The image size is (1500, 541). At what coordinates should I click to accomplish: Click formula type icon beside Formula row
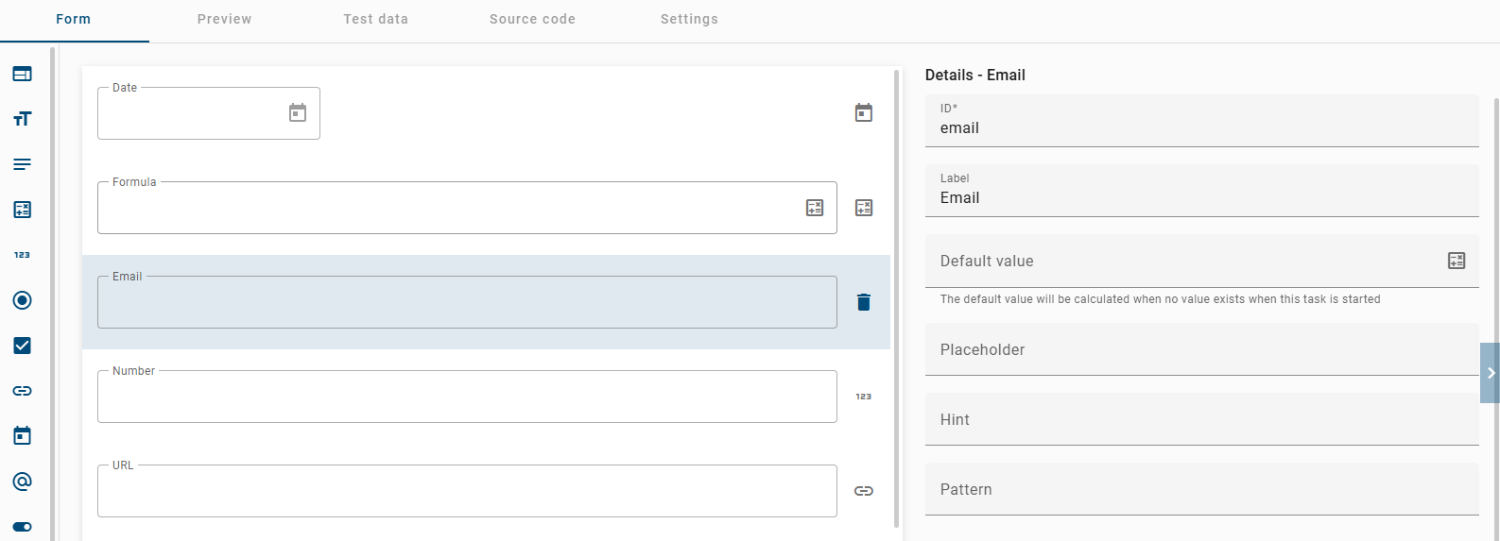coord(864,208)
